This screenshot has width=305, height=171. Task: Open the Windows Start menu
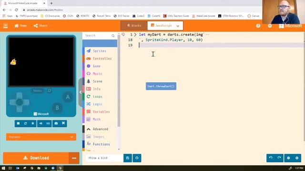pyautogui.click(x=3, y=168)
